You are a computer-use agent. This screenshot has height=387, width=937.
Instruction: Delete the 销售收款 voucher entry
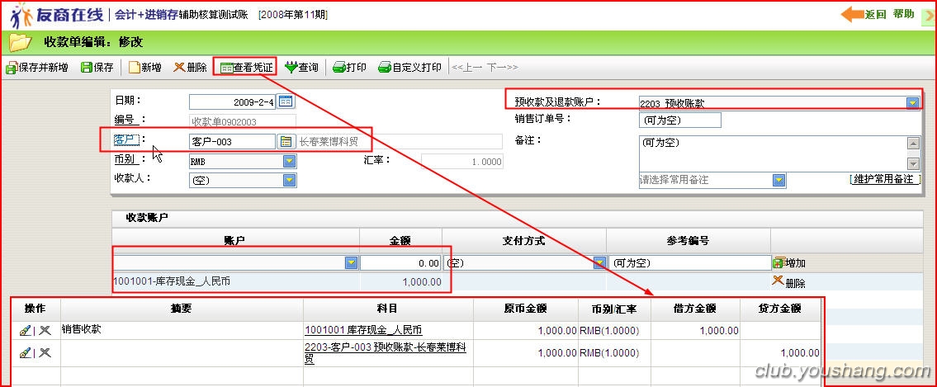pos(45,331)
